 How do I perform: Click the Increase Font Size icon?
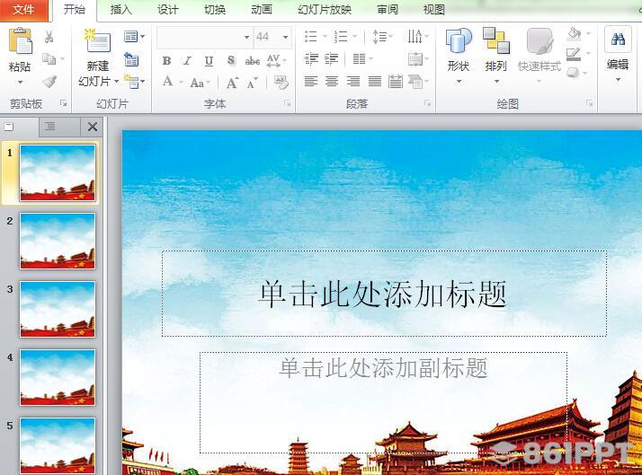232,83
